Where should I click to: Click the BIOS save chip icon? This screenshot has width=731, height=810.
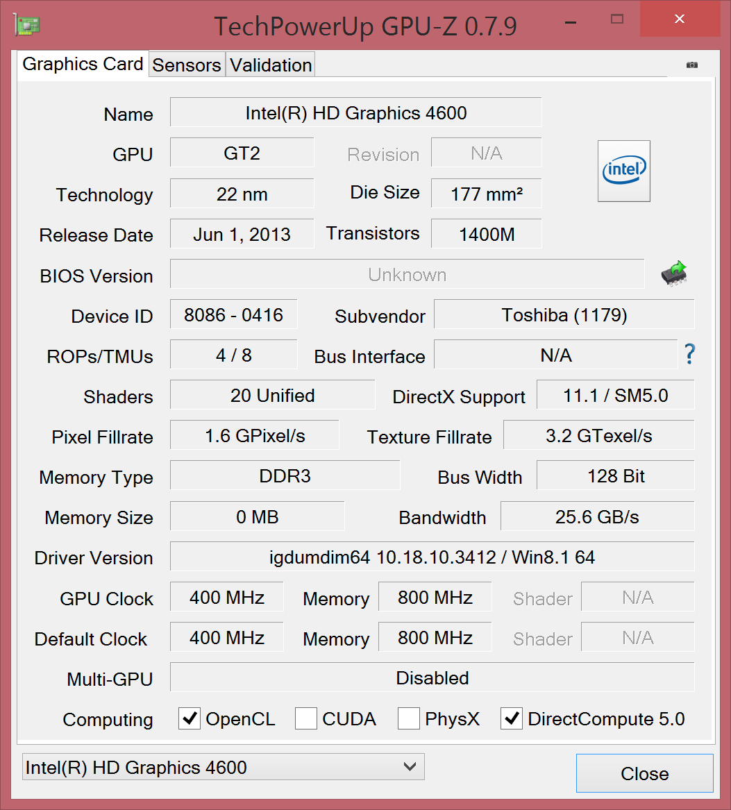[x=673, y=274]
